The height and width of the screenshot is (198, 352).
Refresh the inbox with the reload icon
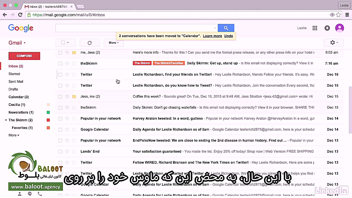tap(89, 43)
